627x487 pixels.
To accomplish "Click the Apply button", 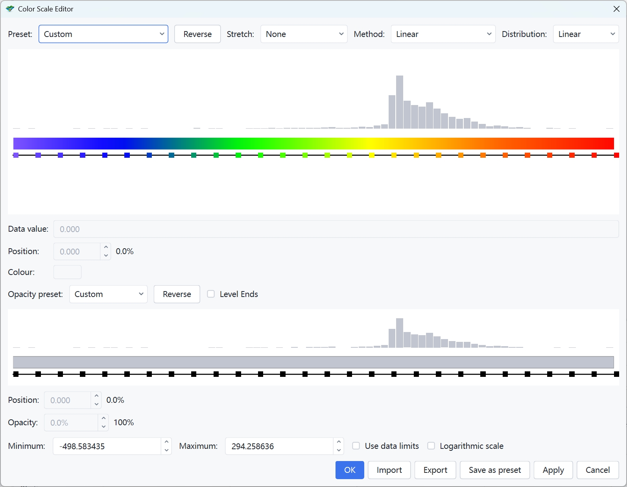I will (553, 470).
